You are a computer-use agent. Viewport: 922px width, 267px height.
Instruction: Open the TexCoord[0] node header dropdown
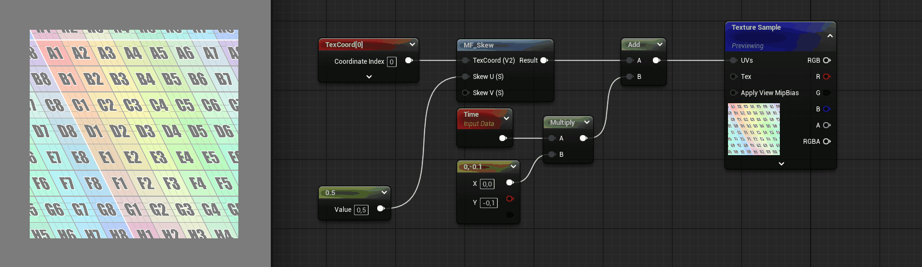tap(412, 44)
